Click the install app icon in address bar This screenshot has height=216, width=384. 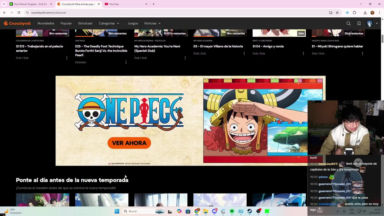(x=331, y=13)
